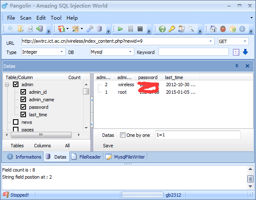Image resolution: width=256 pixels, height=200 pixels.
Task: Click the yellow box update icon
Action: 233,29
